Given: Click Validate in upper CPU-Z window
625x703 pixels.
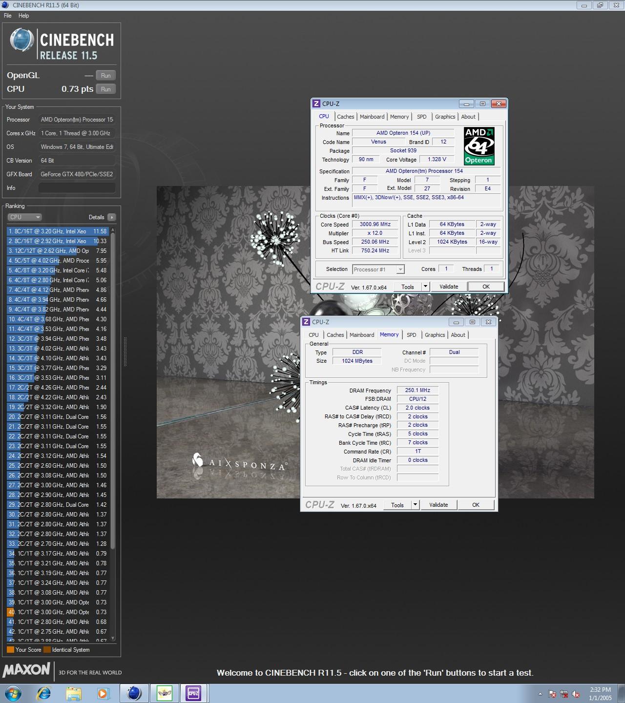Looking at the screenshot, I should 449,287.
